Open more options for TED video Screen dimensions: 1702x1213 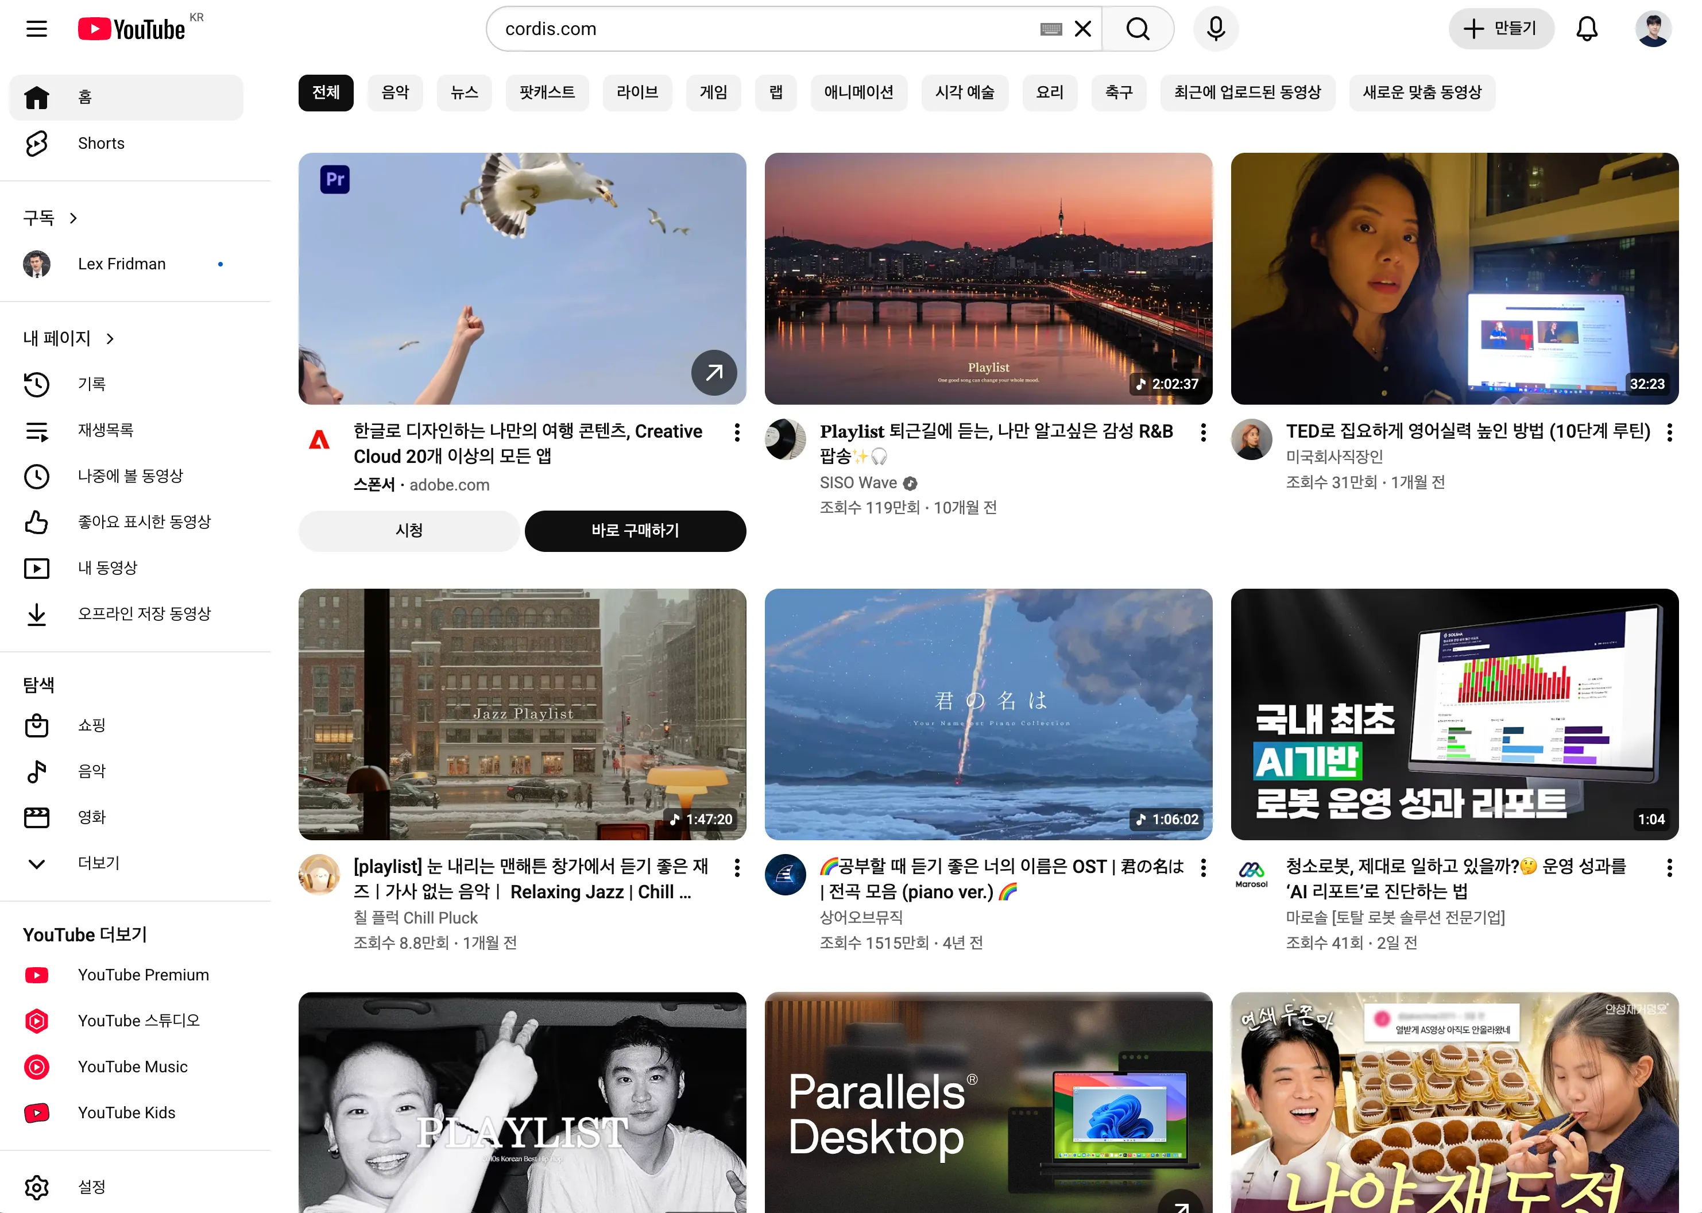[1669, 432]
